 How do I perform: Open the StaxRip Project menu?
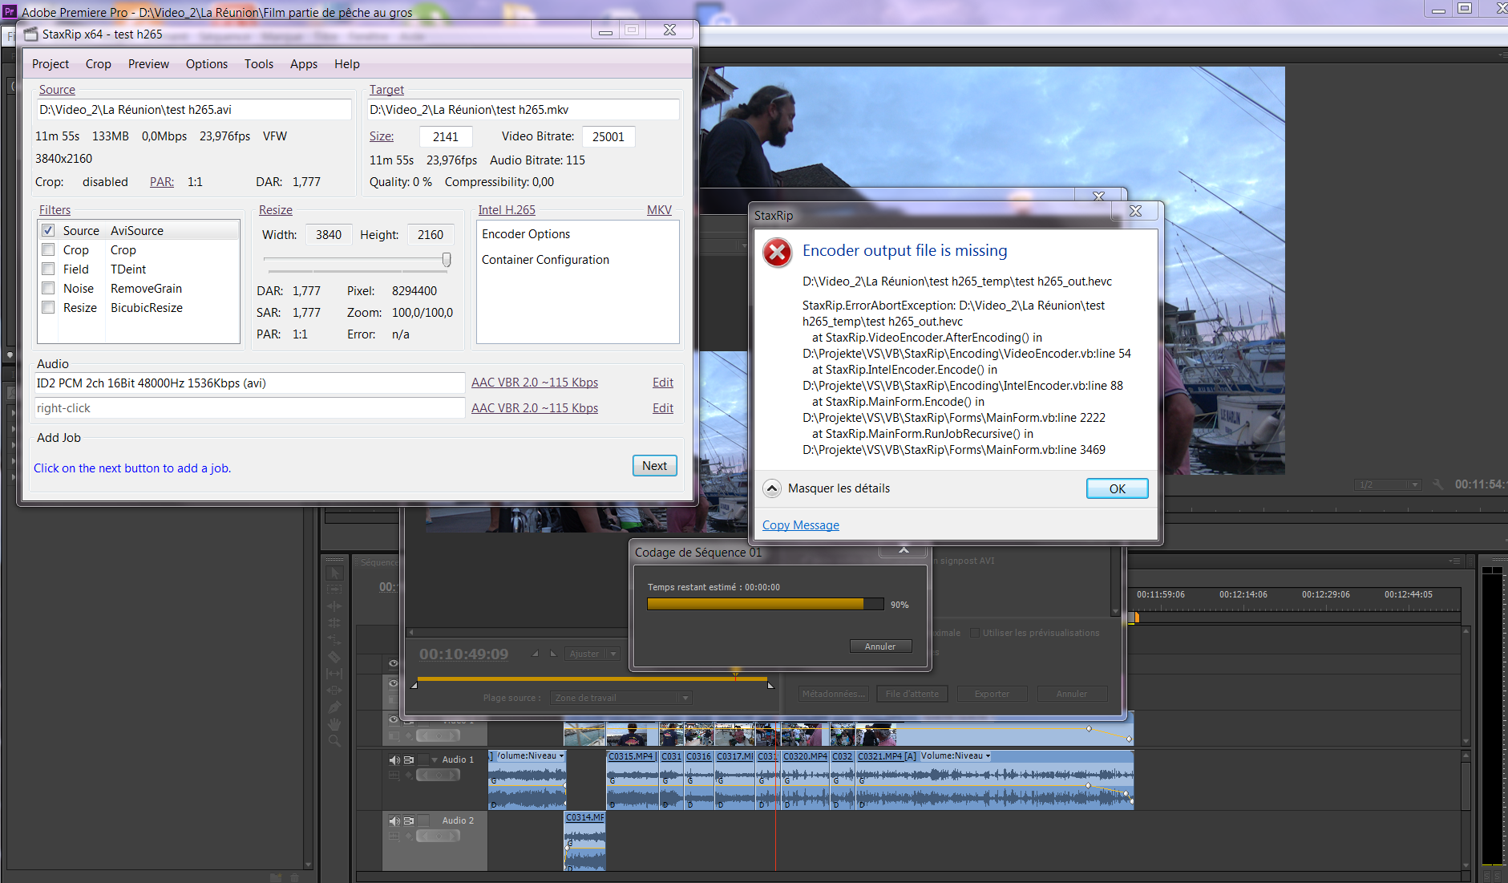click(x=51, y=64)
